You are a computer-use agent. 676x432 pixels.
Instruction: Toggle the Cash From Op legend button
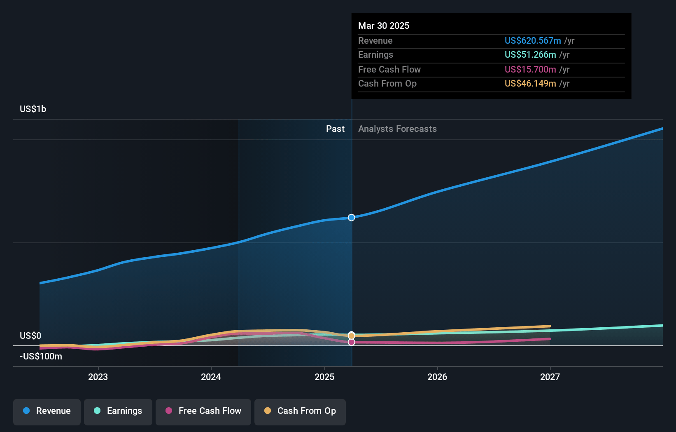[300, 412]
